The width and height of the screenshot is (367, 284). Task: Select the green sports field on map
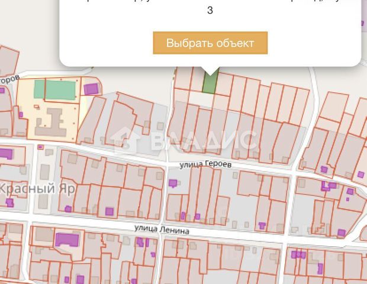point(55,90)
